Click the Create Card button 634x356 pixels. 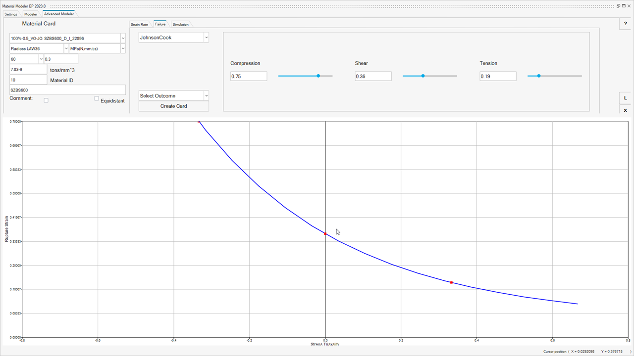click(x=173, y=106)
